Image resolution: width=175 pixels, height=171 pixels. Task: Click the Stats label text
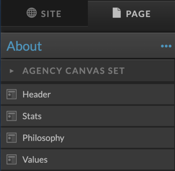pyautogui.click(x=32, y=116)
